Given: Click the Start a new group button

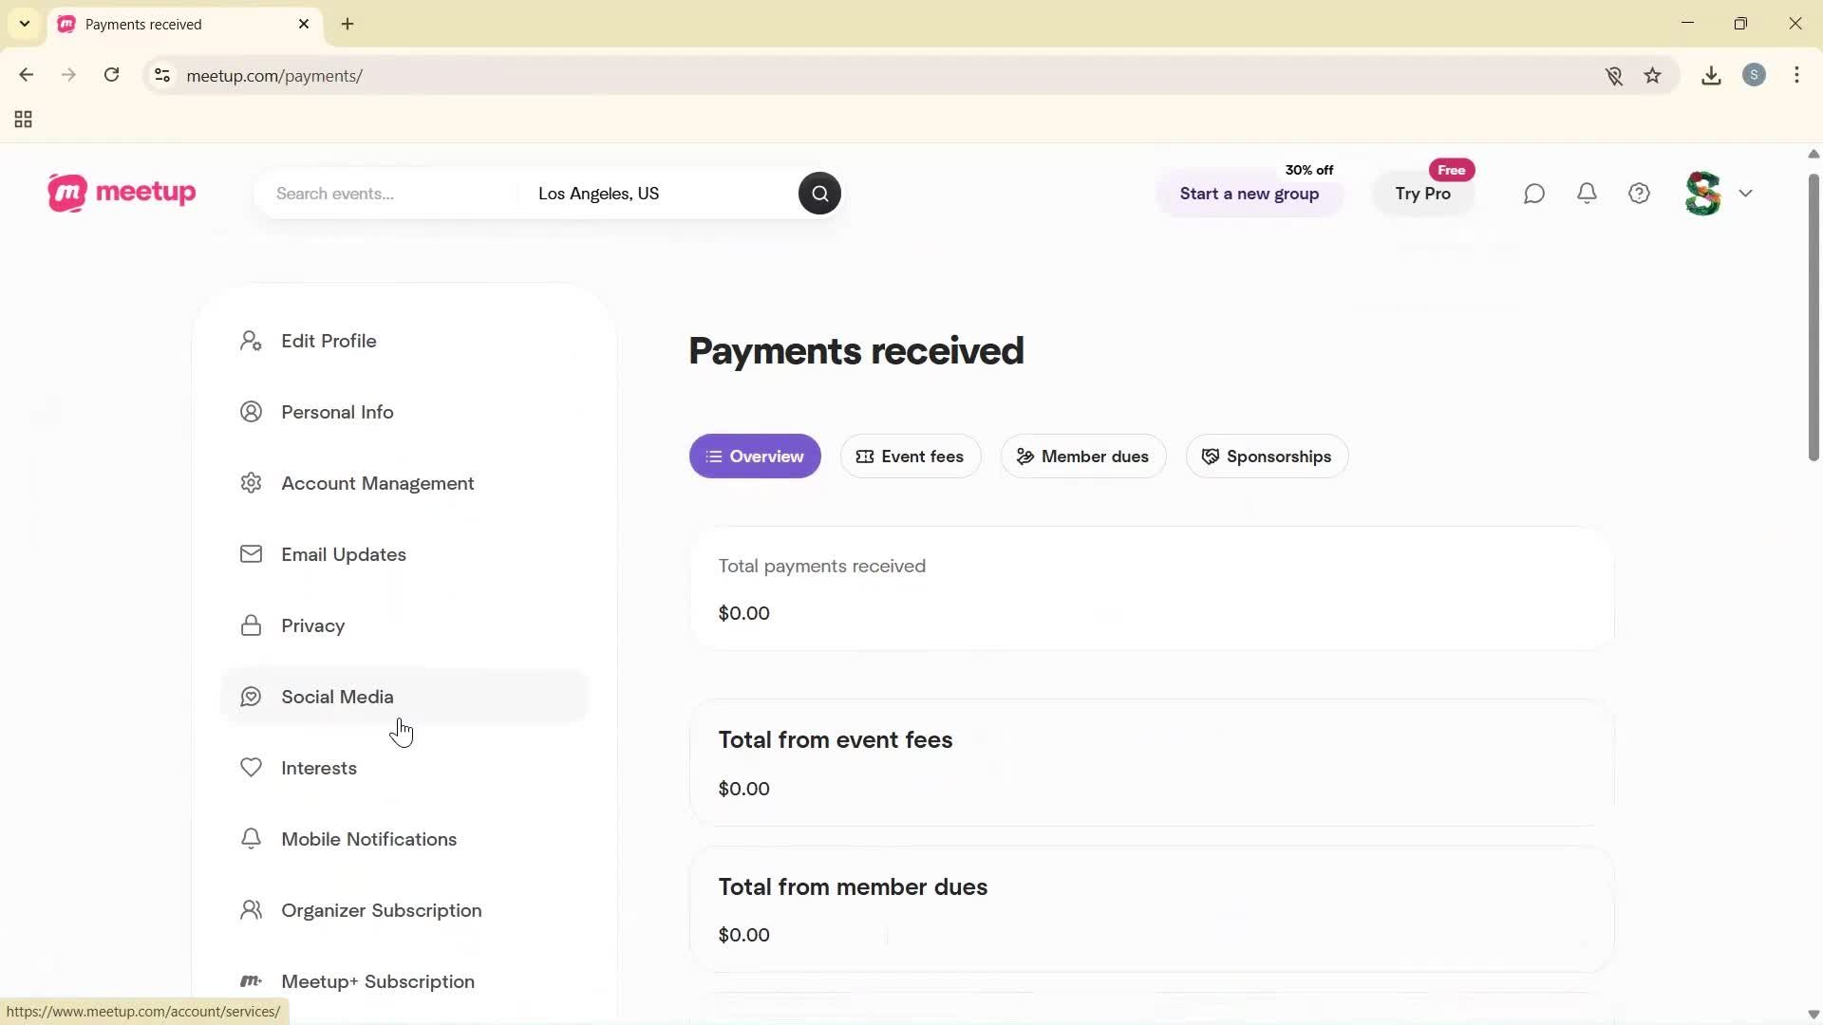Looking at the screenshot, I should coord(1249,195).
